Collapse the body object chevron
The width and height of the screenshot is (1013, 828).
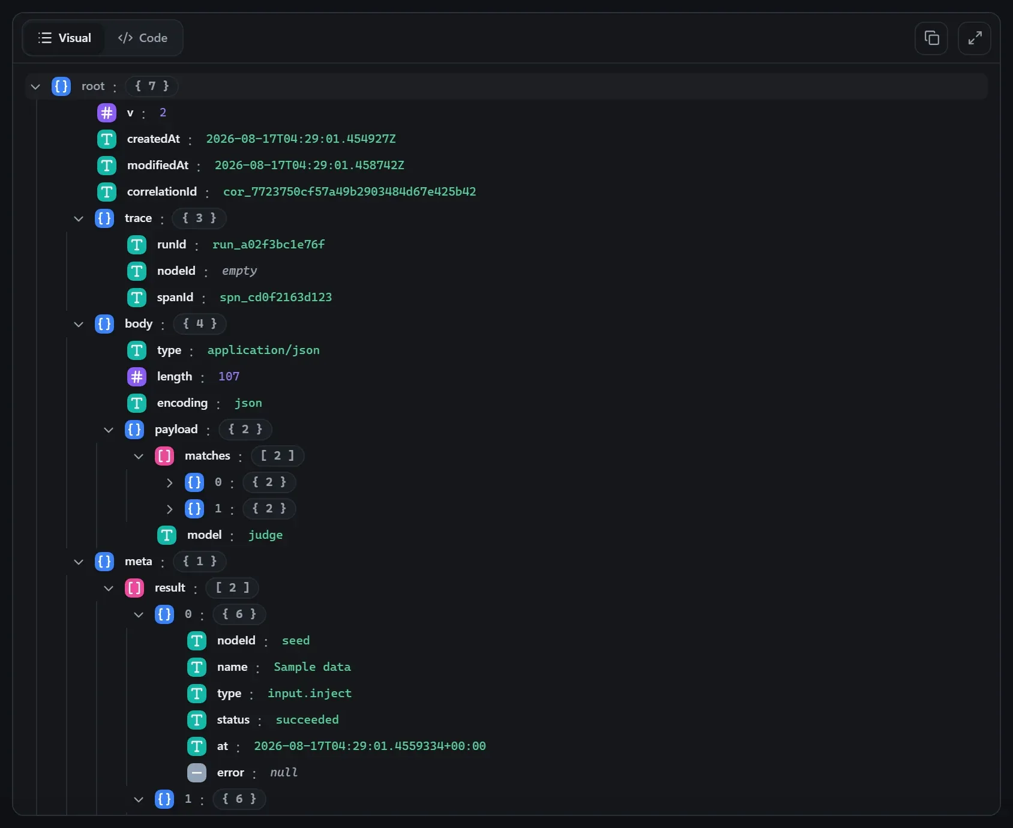[79, 324]
